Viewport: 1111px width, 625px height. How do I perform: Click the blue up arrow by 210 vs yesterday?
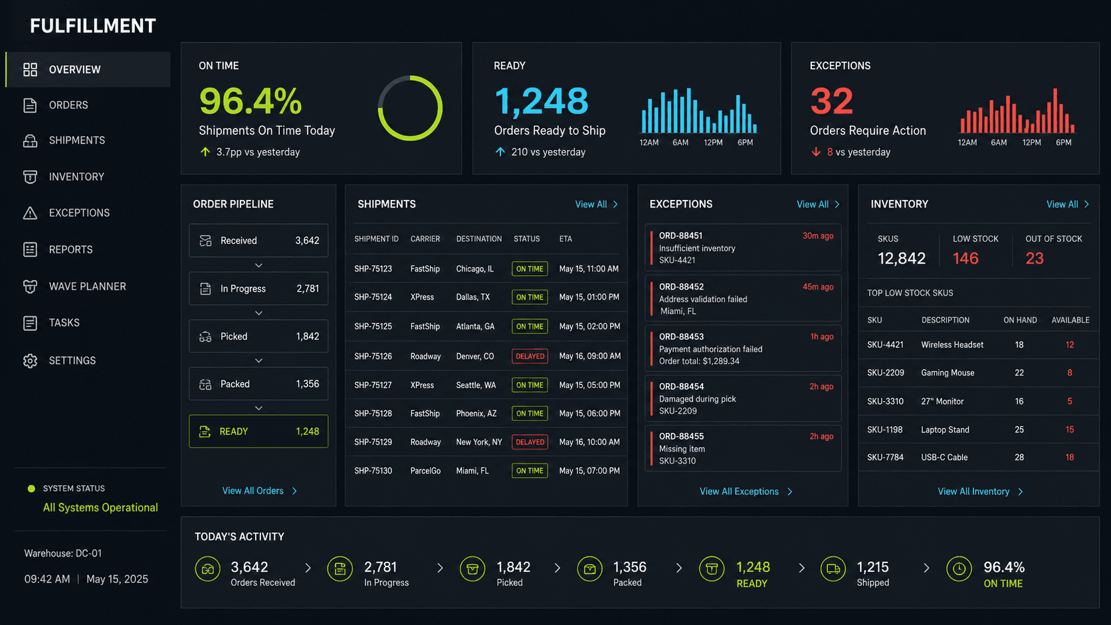[500, 152]
